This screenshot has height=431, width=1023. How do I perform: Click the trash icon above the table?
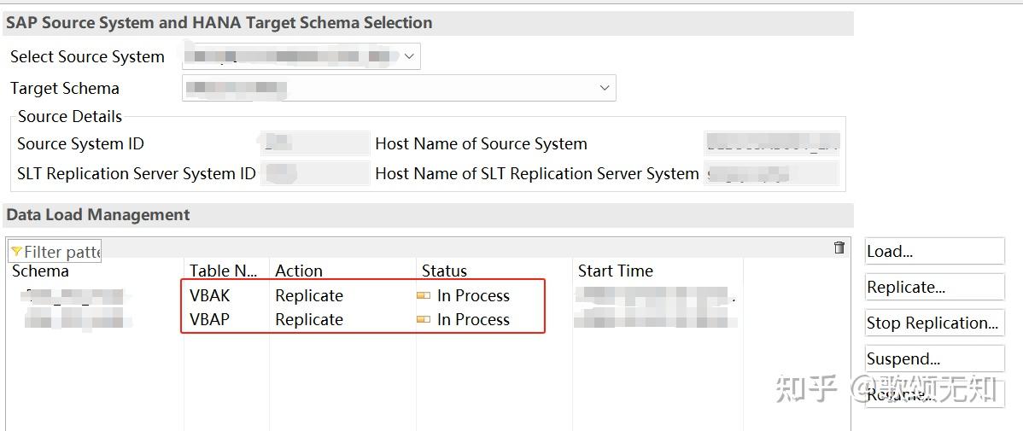tap(839, 248)
